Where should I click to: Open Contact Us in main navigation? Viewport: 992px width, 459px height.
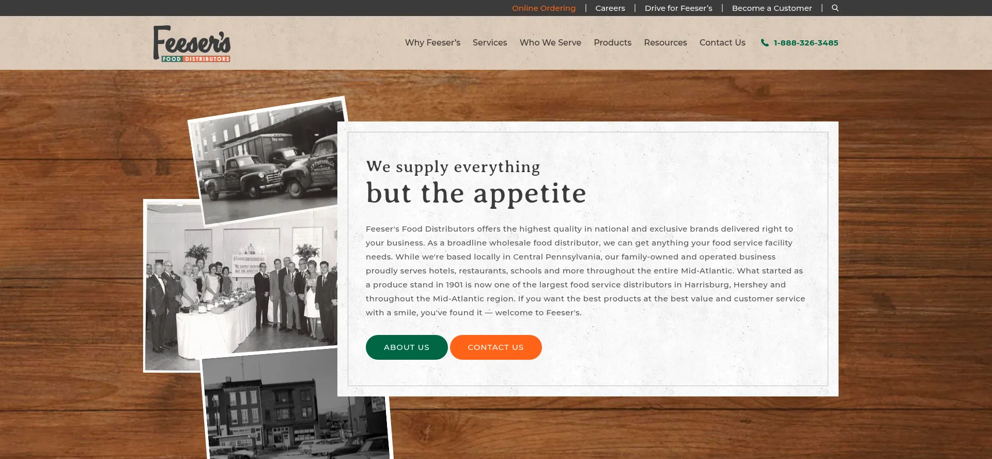[x=722, y=42]
